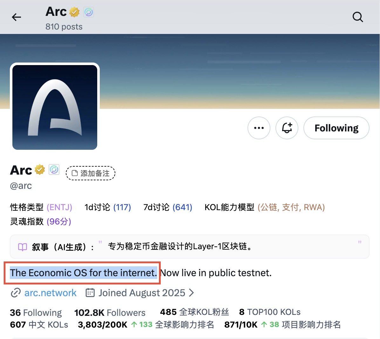
Task: Click the 1d讨论 (117) stat
Action: (108, 207)
